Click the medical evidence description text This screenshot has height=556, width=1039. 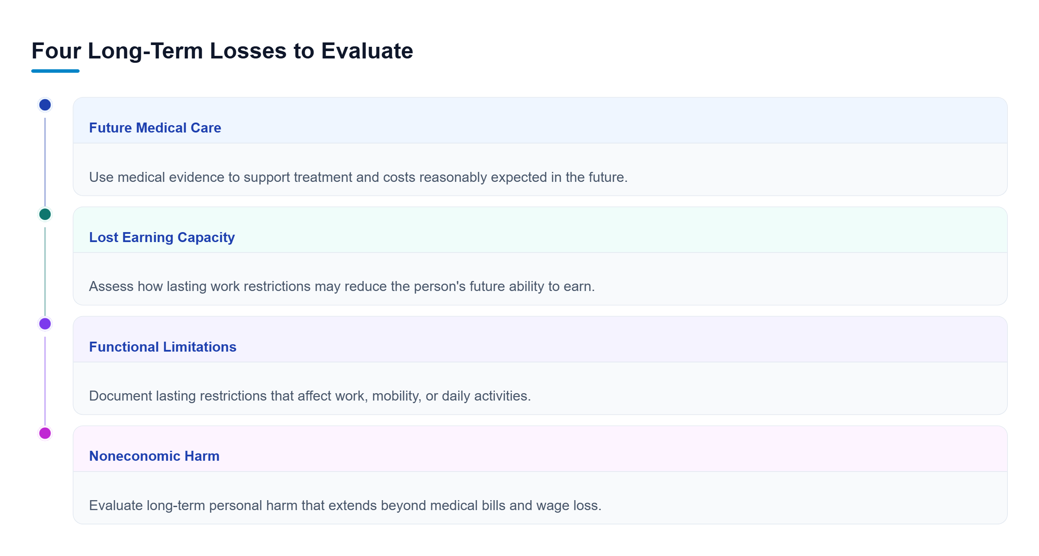click(358, 177)
